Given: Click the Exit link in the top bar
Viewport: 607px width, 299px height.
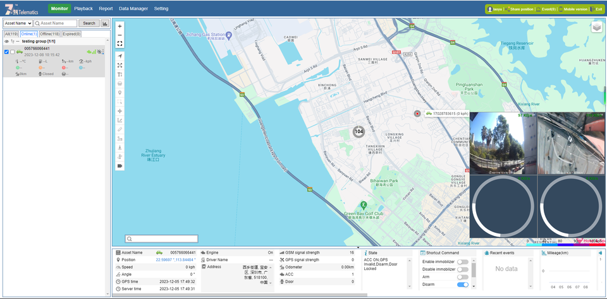Looking at the screenshot, I should (598, 9).
